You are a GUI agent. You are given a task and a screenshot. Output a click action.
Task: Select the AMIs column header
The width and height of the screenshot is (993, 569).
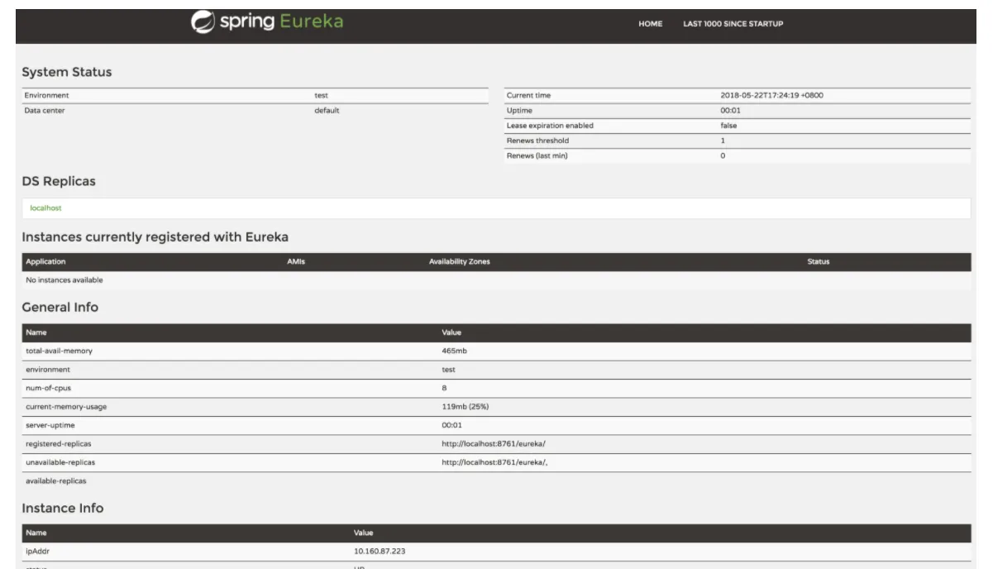coord(296,262)
